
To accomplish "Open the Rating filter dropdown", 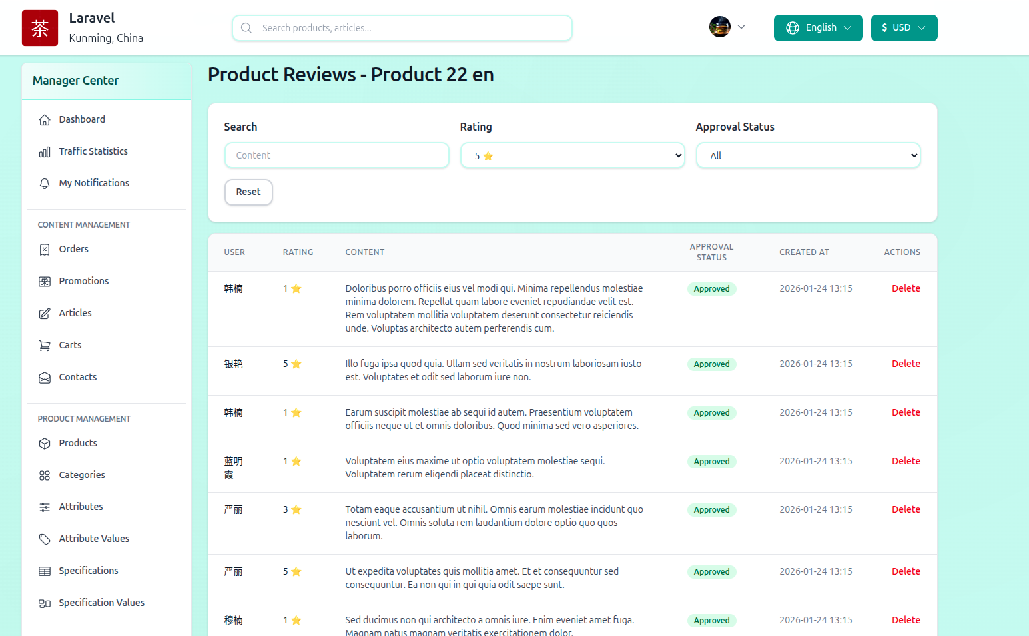I will pos(572,156).
